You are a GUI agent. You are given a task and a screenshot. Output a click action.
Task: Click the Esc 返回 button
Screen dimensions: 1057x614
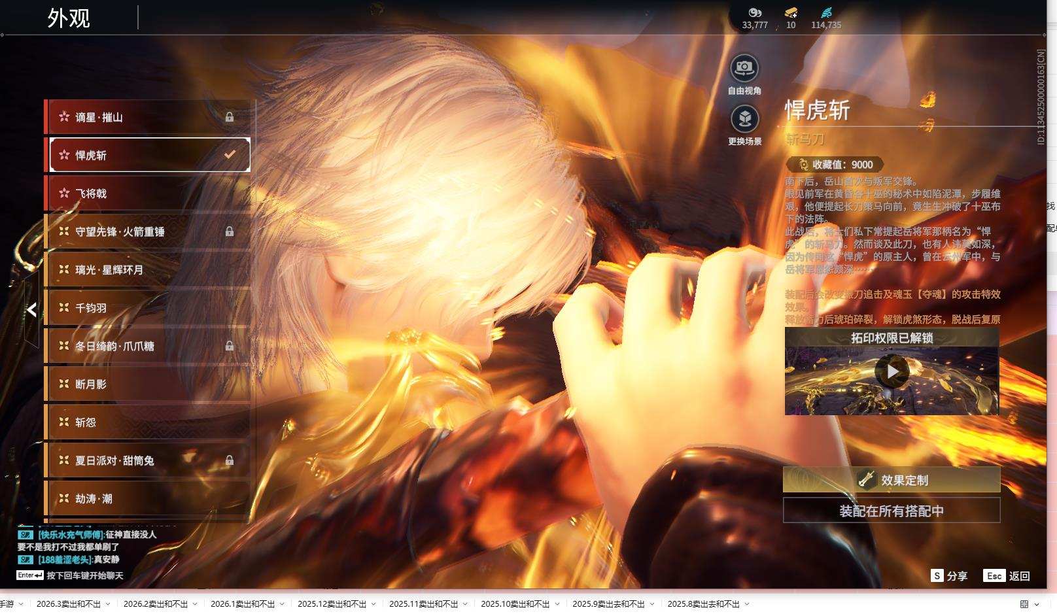pyautogui.click(x=1007, y=575)
